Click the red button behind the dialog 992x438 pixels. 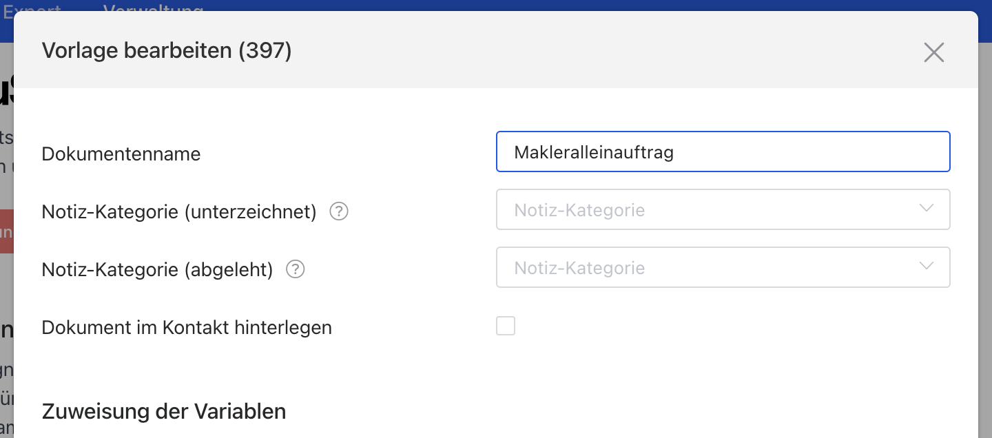(x=6, y=231)
